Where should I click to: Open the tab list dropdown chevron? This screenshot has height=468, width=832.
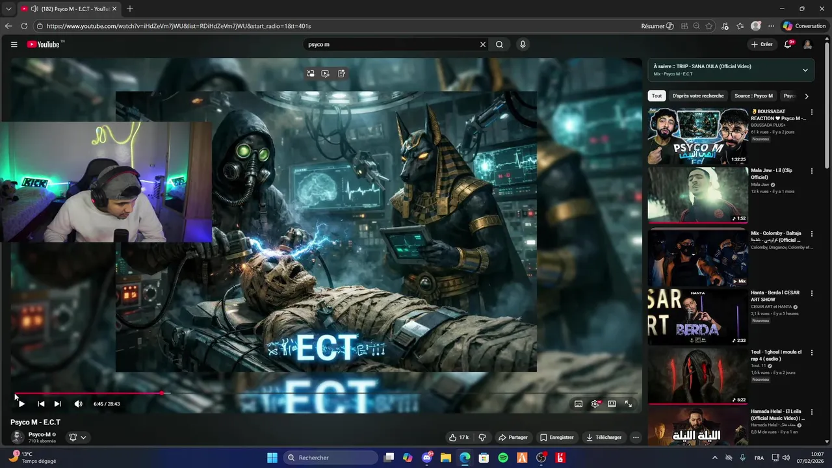pos(8,8)
